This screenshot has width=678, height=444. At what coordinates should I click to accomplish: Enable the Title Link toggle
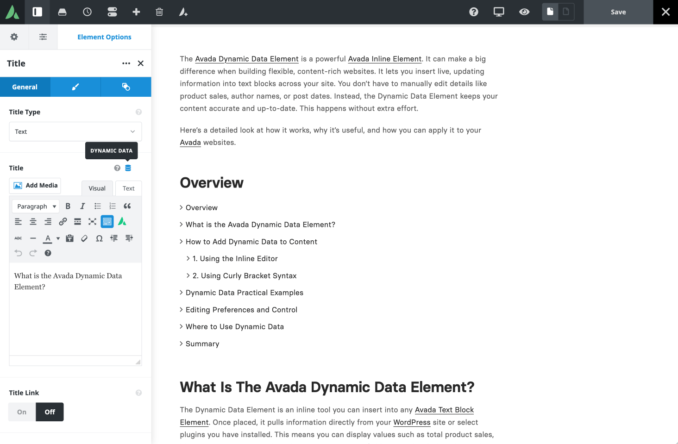[x=21, y=412]
